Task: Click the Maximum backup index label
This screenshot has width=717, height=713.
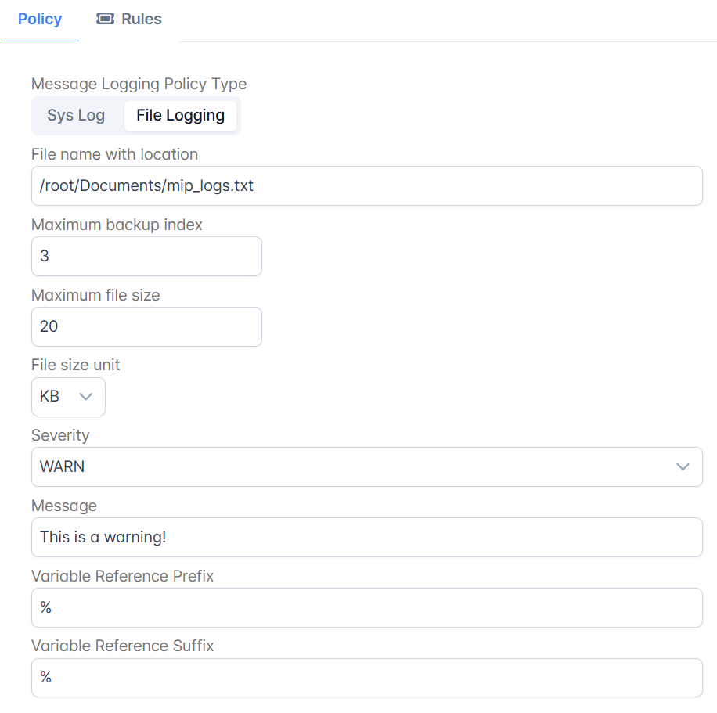Action: coord(117,225)
